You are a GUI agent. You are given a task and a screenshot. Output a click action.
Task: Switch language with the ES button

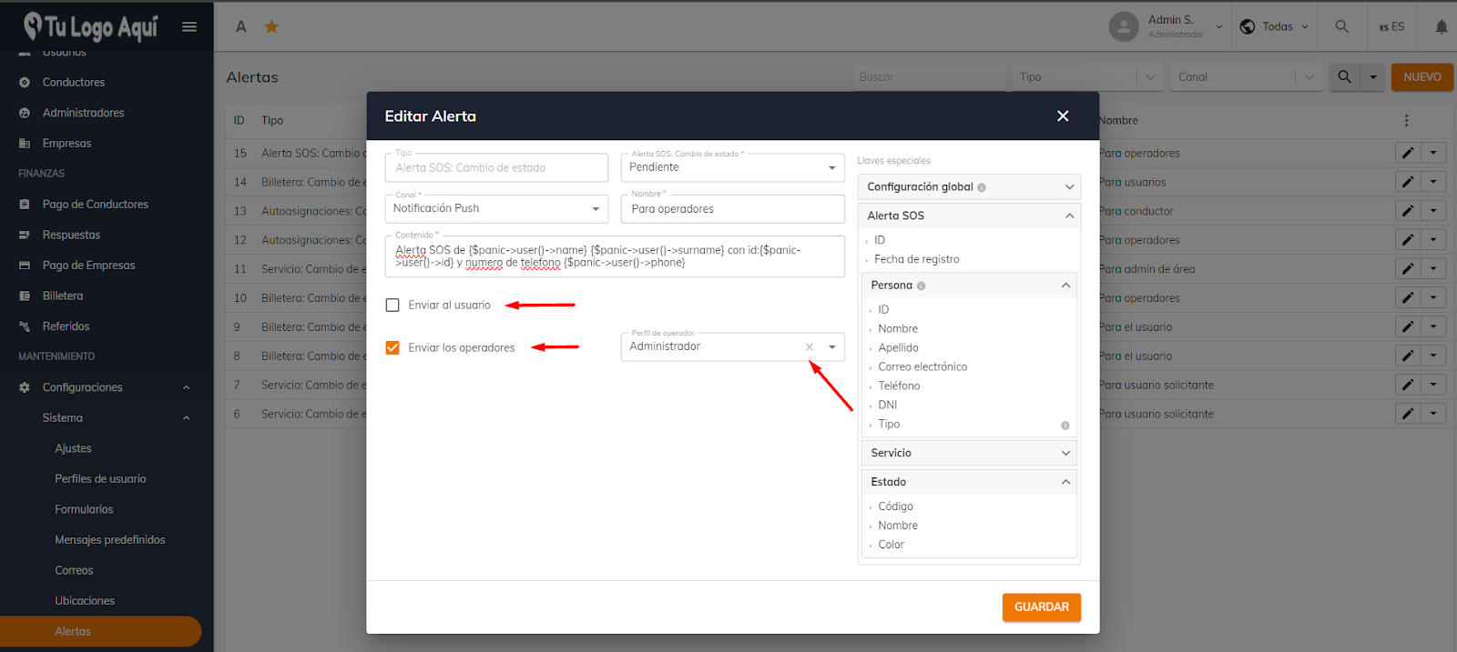(x=1391, y=26)
